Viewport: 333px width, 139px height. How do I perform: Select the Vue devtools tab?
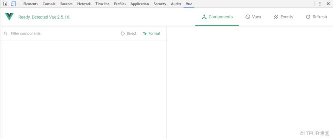[x=189, y=4]
